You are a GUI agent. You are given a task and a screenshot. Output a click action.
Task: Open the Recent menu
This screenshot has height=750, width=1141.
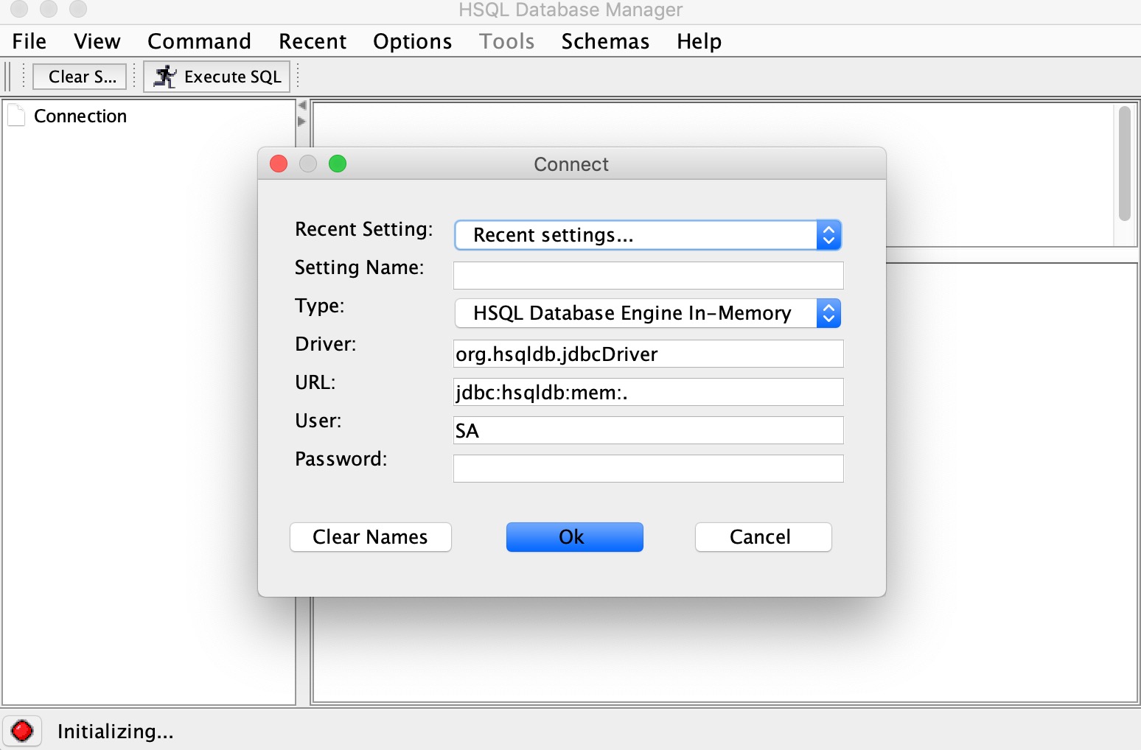point(313,41)
